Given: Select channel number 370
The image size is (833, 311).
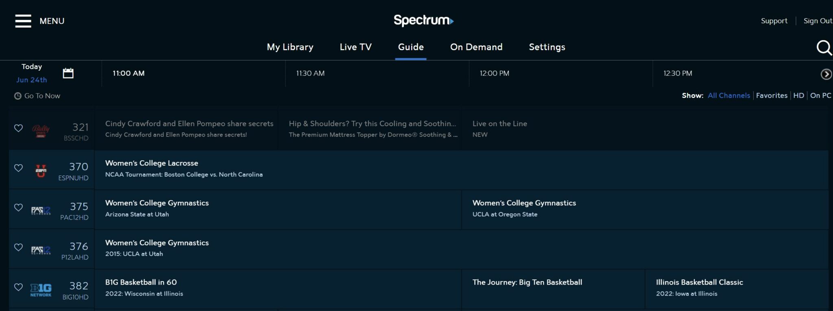Looking at the screenshot, I should 79,167.
